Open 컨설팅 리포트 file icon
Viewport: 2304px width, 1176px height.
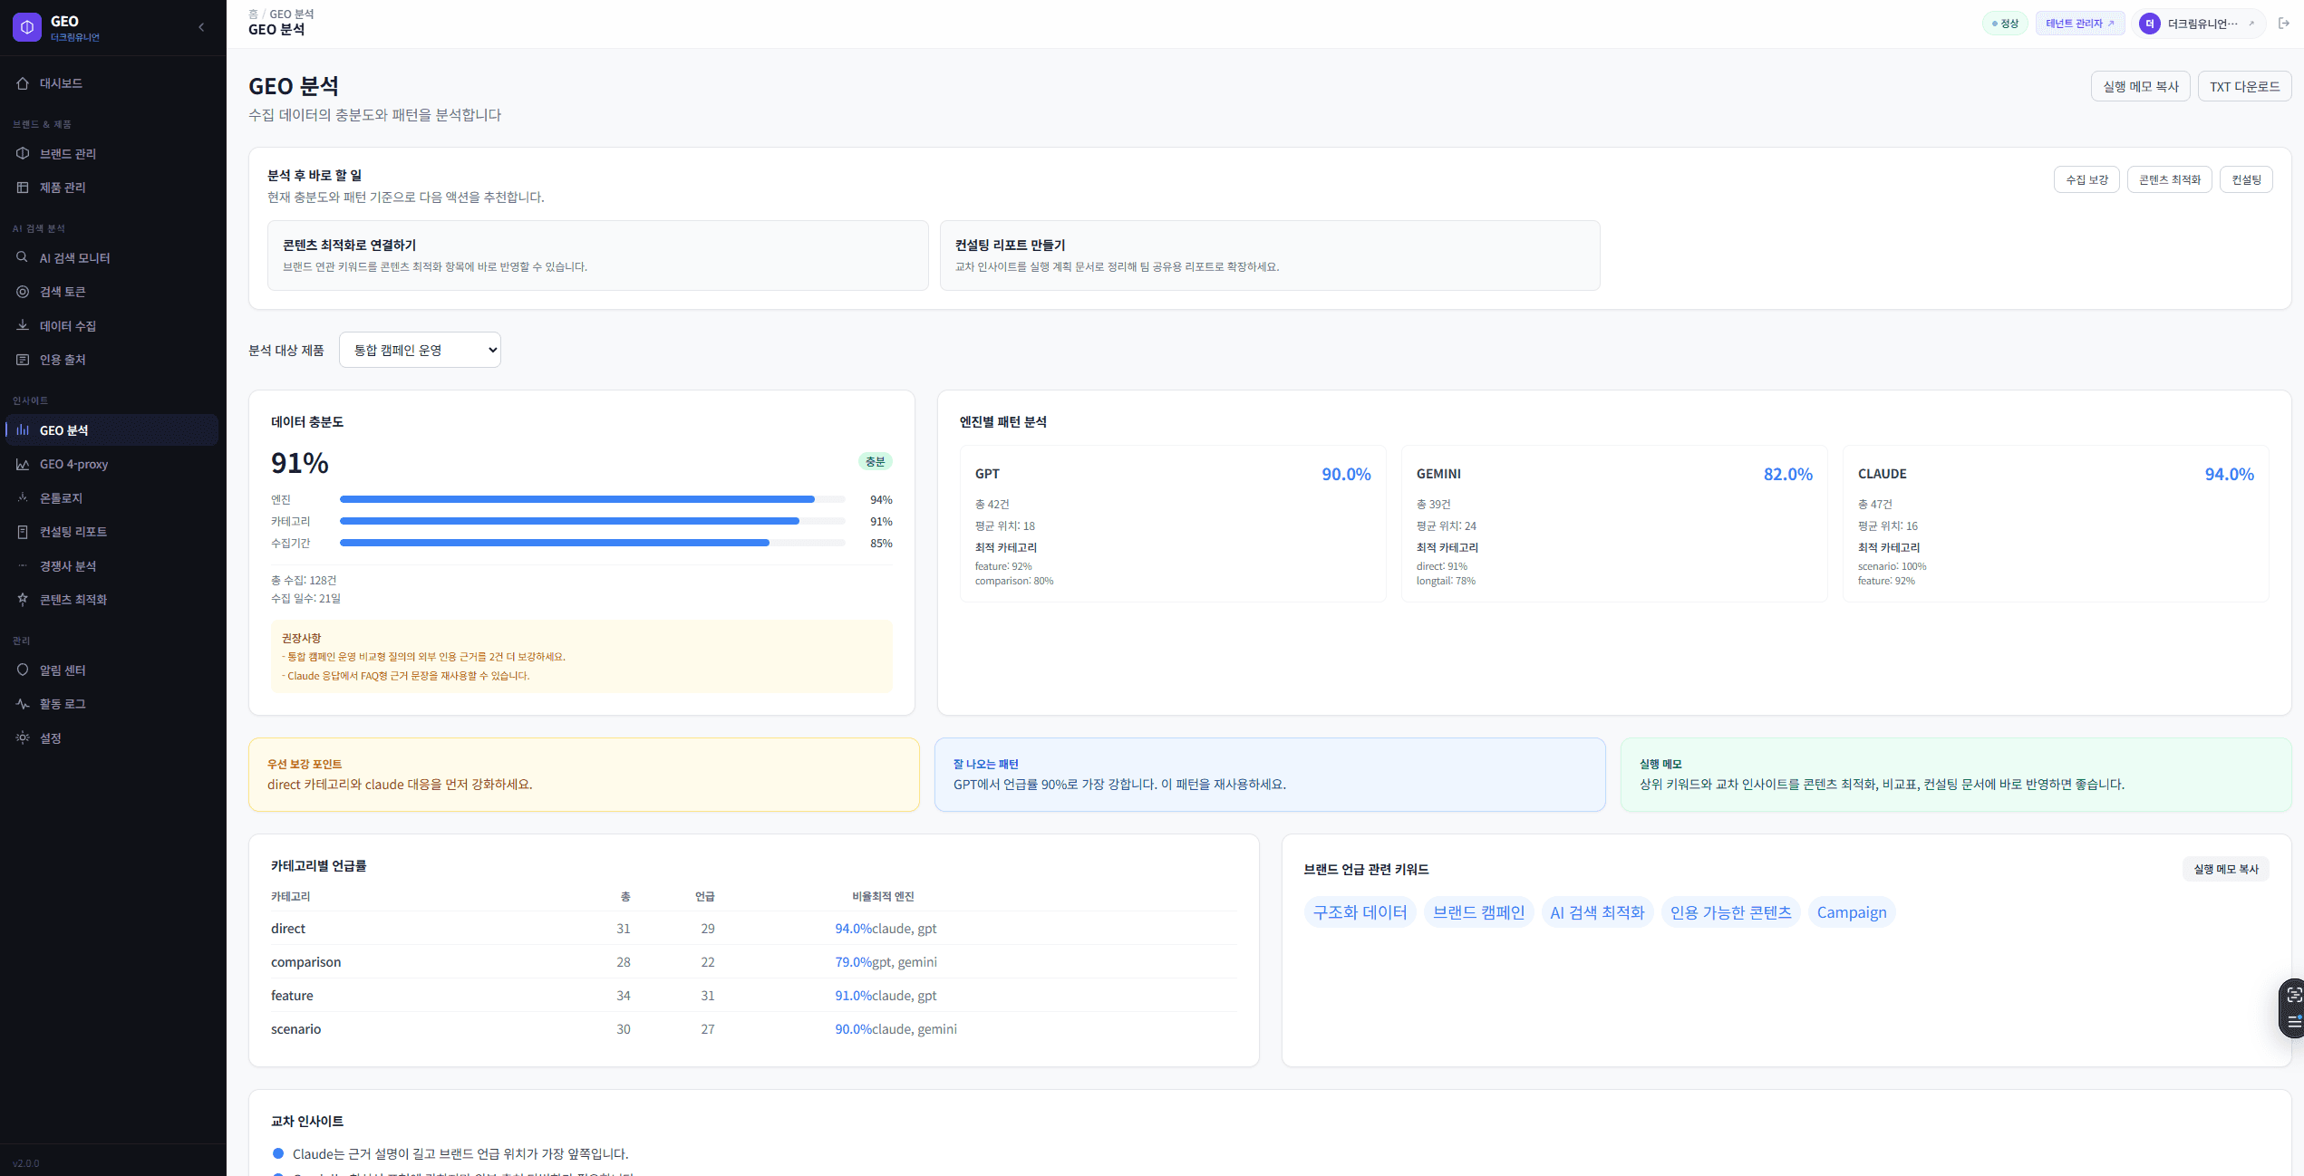23,532
